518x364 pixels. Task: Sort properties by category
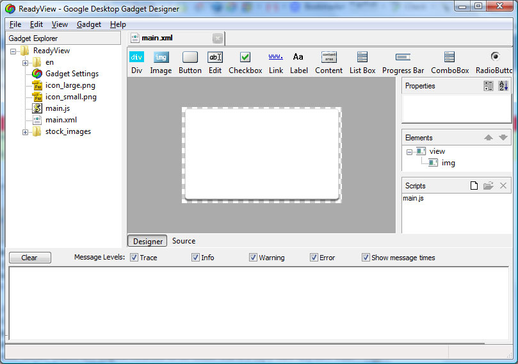pos(489,86)
